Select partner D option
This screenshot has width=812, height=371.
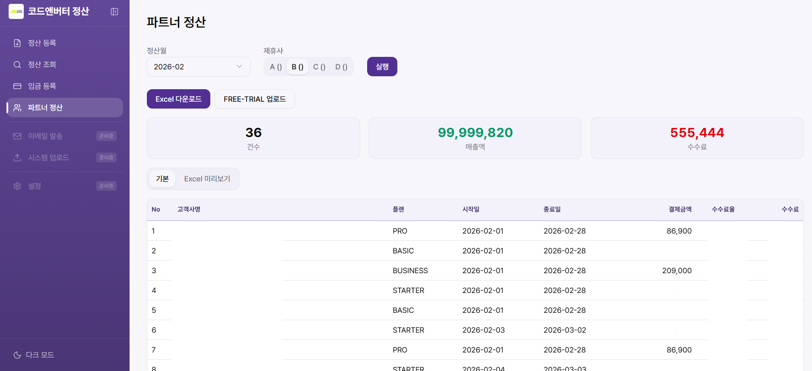(341, 67)
